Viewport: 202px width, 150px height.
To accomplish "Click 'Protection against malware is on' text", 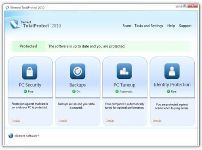I will coord(29,105).
